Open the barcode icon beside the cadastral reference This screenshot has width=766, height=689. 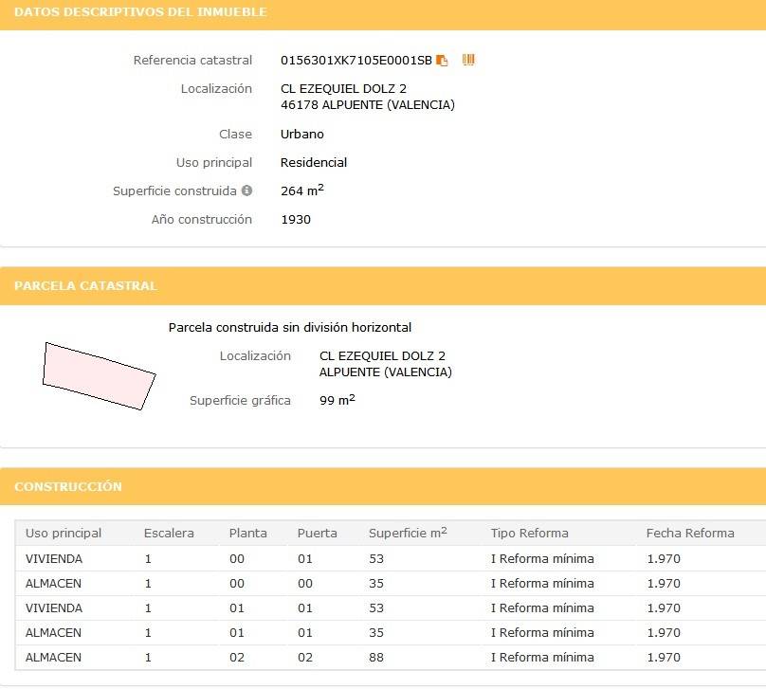468,60
